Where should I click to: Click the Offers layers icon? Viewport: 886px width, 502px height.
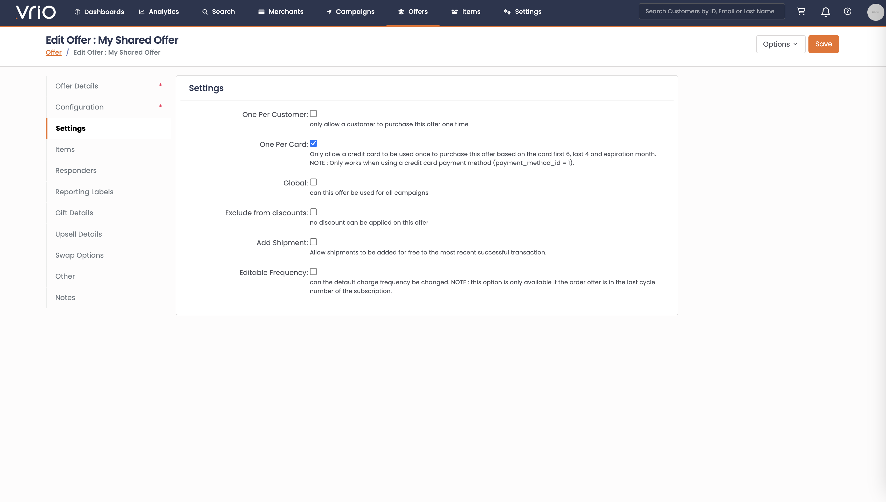(x=401, y=12)
